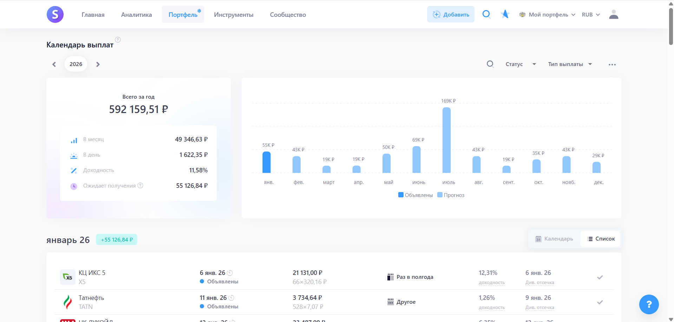Toggle Объявлены legend color swatch

tap(401, 195)
